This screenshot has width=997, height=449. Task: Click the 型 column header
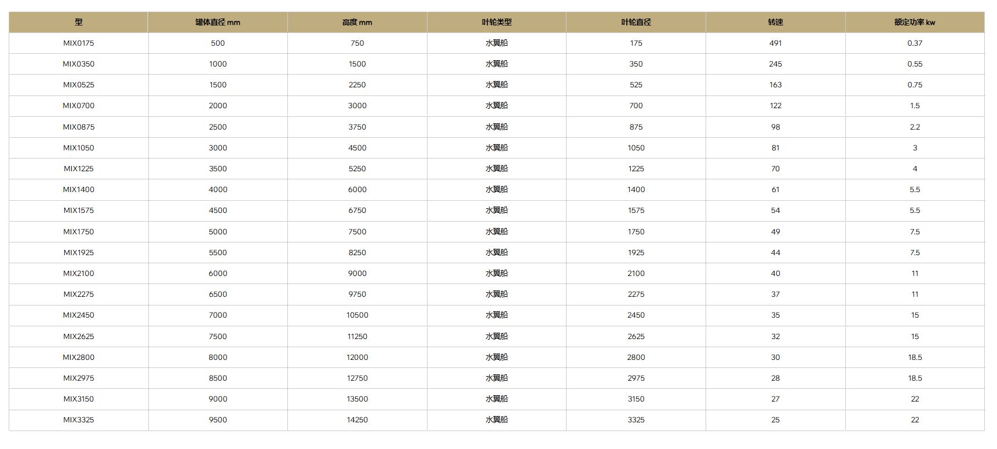[x=79, y=22]
